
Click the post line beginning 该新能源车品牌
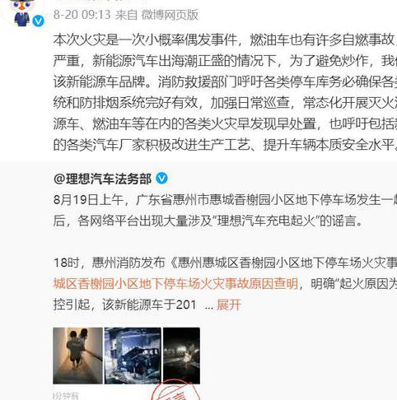coord(225,81)
